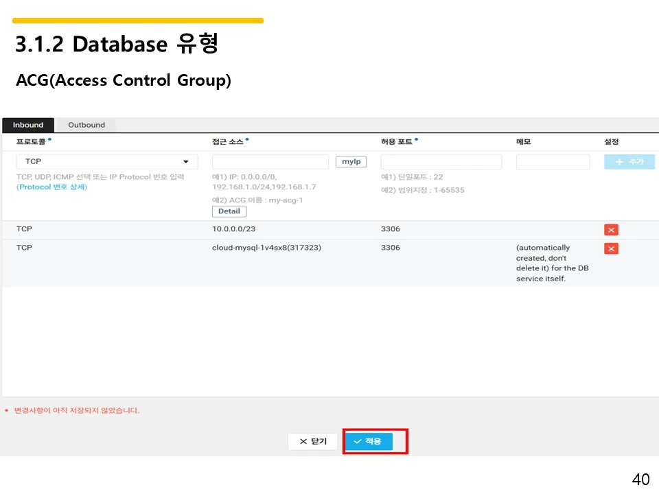
Task: Click the 적용 apply button
Action: click(369, 441)
